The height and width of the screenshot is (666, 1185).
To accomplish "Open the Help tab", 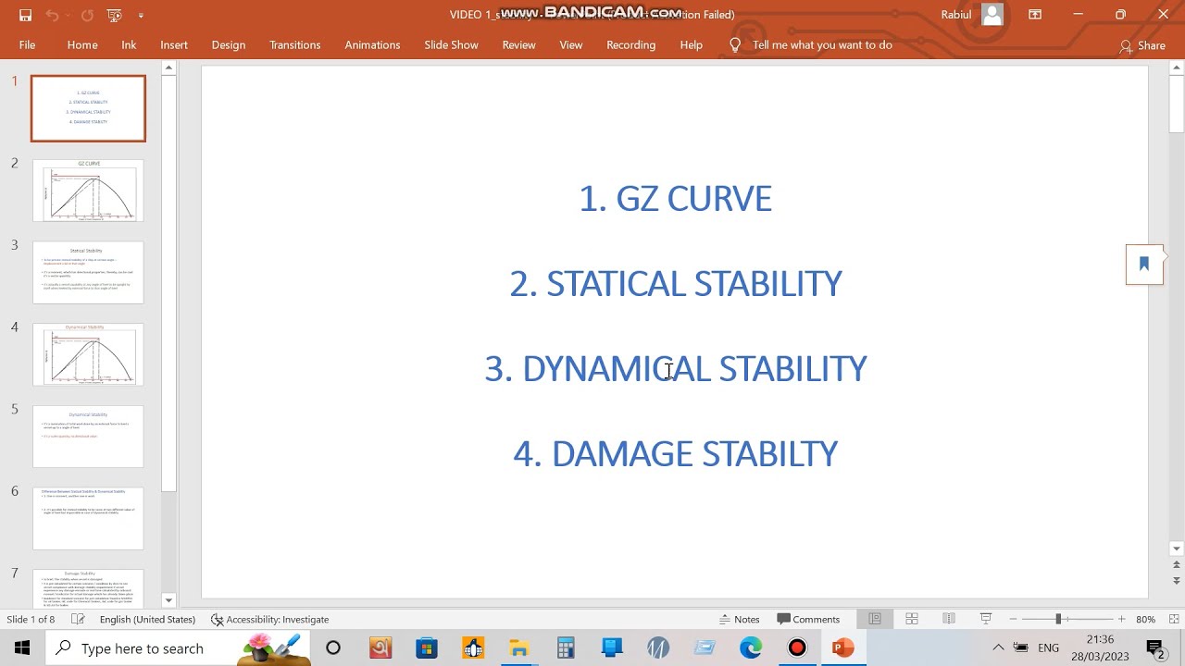I will pos(692,44).
